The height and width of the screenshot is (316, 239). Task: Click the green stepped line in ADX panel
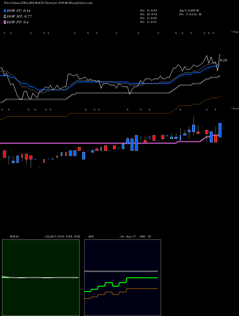point(121,283)
